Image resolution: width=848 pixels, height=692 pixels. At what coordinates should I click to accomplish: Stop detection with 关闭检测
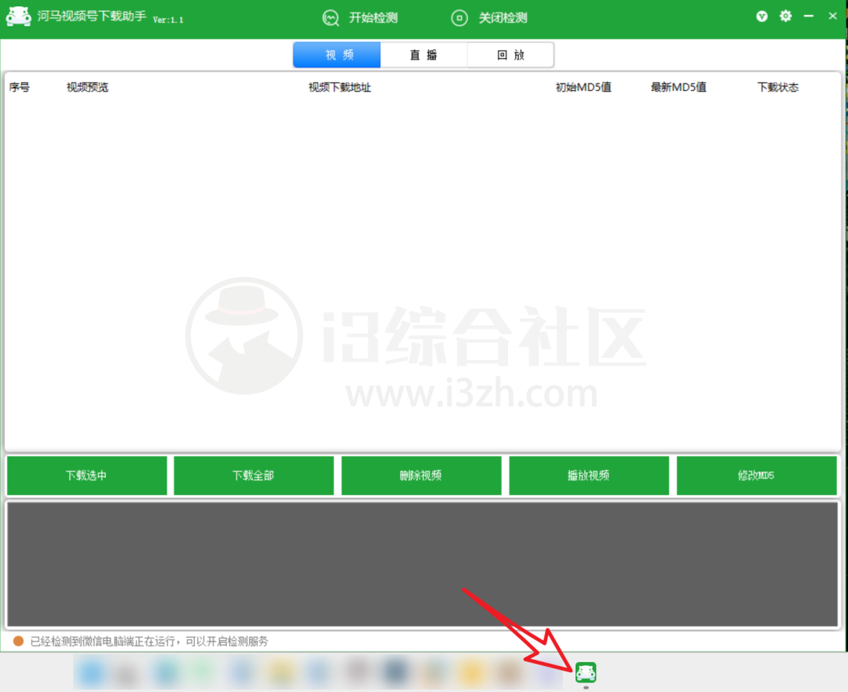489,18
